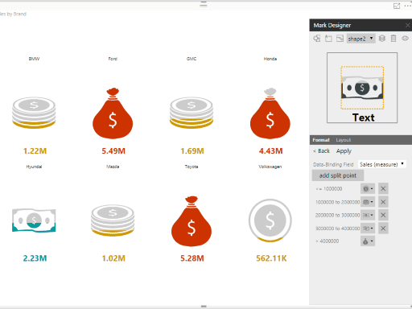
Task: Click the Ford money bag icon
Action: 113,113
